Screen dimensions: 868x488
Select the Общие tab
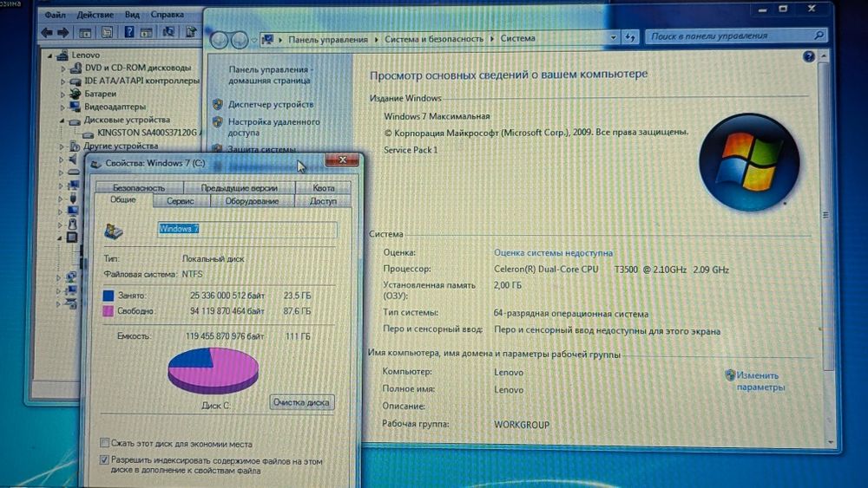[x=123, y=200]
